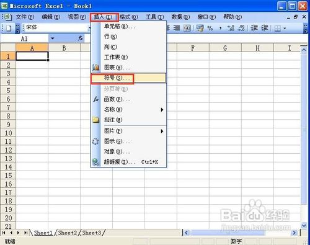310x245 pixels.
Task: Click the Increase Decimal icon
Action: pos(231,28)
